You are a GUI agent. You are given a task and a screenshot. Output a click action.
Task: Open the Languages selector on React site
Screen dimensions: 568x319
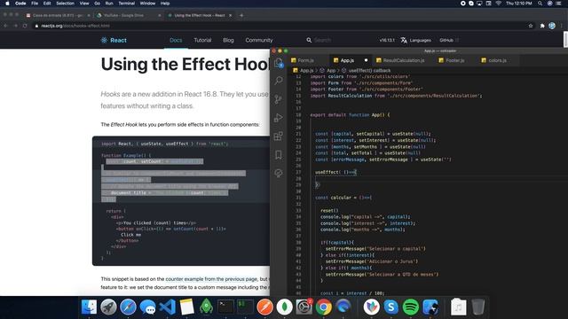click(x=416, y=40)
